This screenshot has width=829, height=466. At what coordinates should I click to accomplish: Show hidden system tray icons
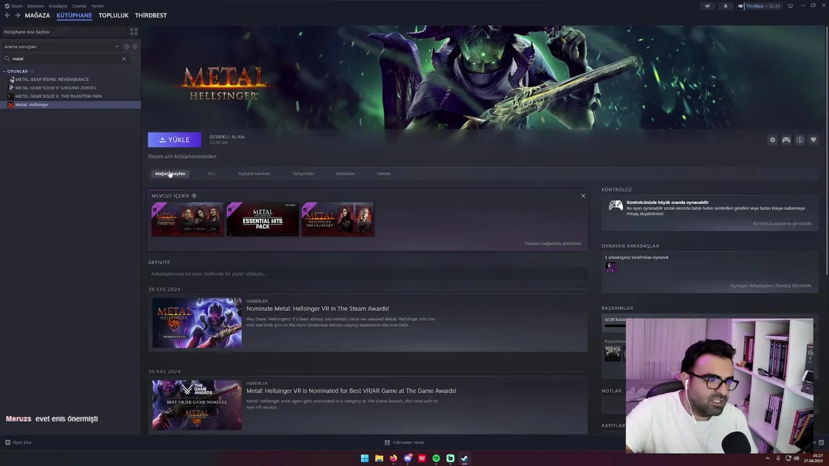[x=767, y=458]
